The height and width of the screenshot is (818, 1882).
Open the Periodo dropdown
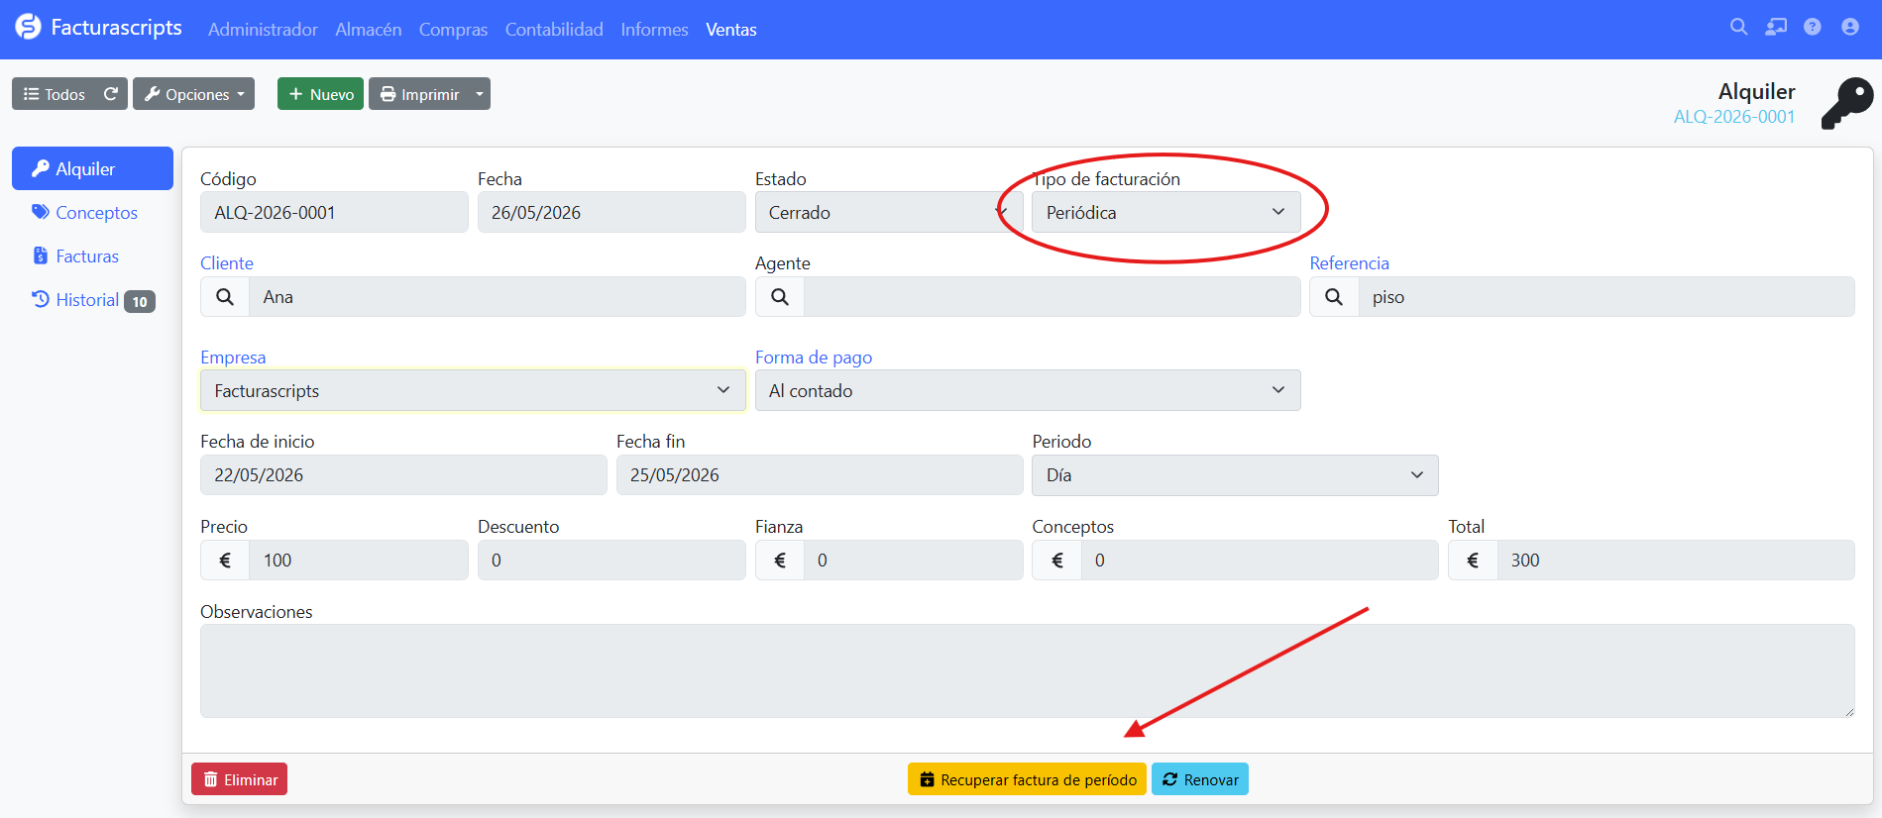(1235, 475)
